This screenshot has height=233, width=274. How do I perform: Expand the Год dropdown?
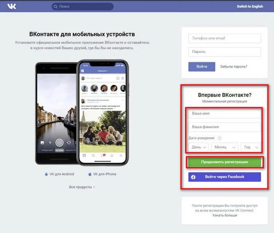(251, 147)
